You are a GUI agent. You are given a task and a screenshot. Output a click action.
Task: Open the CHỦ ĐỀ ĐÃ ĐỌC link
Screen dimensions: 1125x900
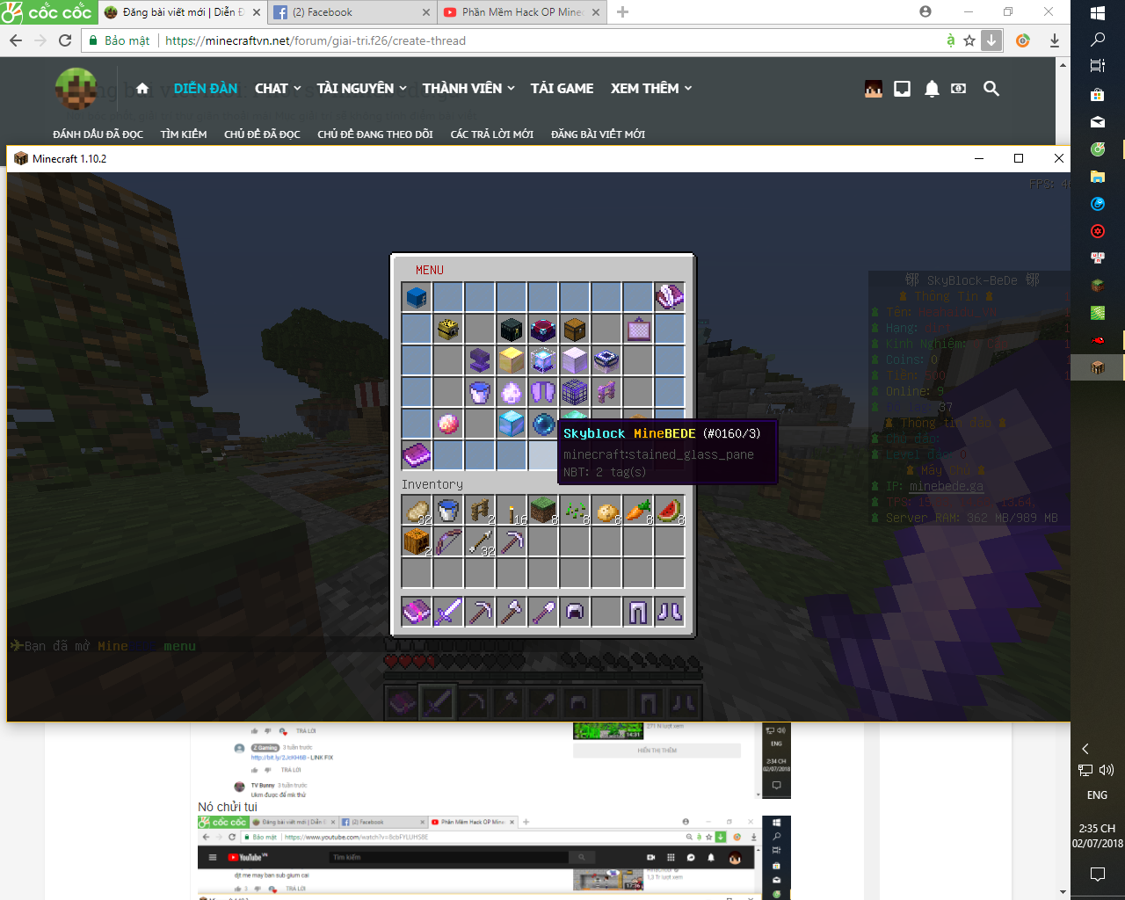click(x=262, y=134)
